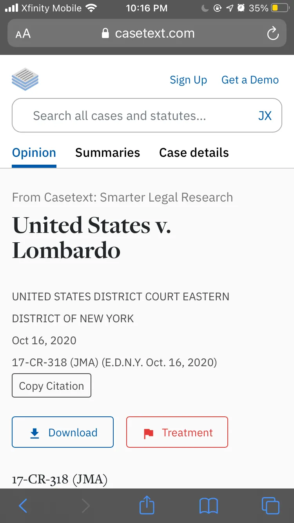The width and height of the screenshot is (294, 523).
Task: Show open tabs with tabs icon
Action: click(x=270, y=506)
